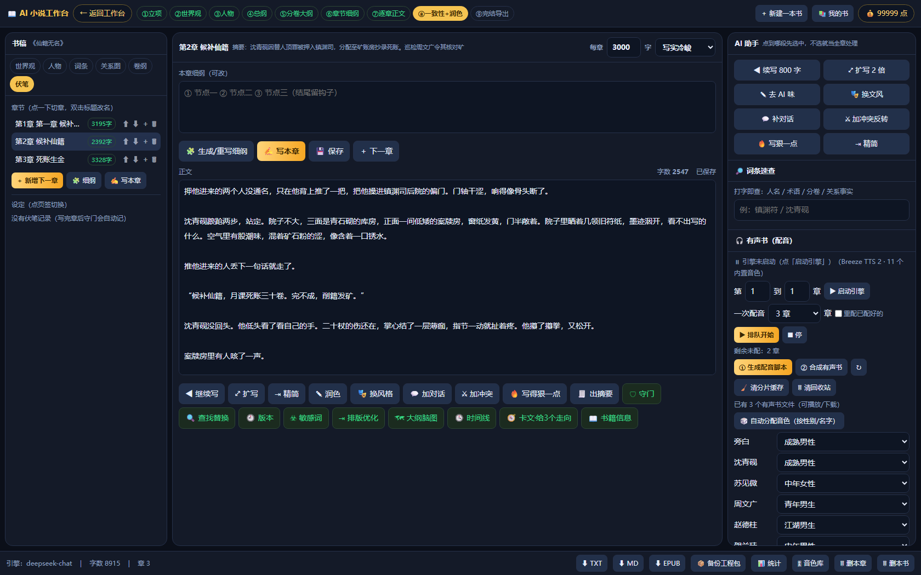Switch to ⑦逐章正文 step
921x575 pixels.
[389, 14]
